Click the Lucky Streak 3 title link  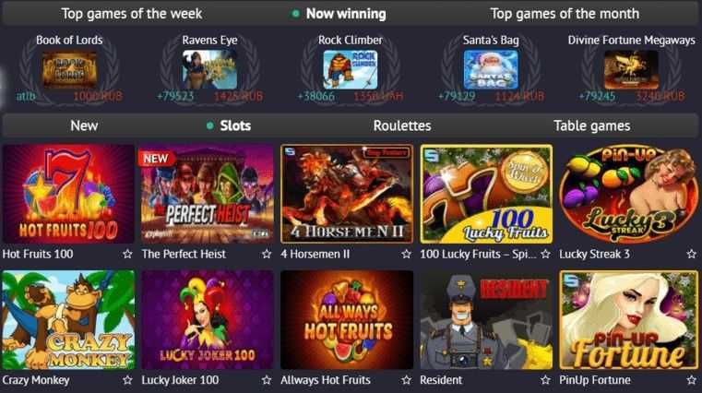594,255
